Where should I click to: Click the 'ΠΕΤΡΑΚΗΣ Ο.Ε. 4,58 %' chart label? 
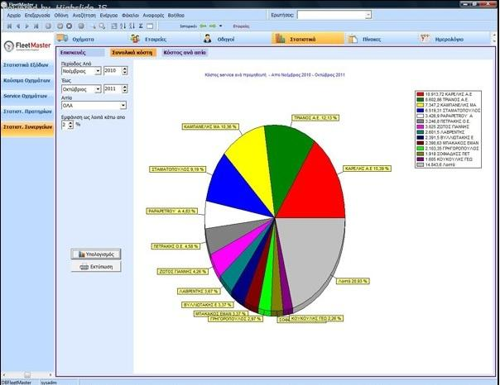click(x=175, y=246)
